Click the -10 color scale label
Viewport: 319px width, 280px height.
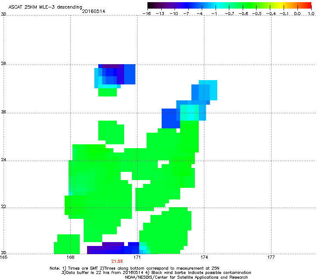coord(174,14)
